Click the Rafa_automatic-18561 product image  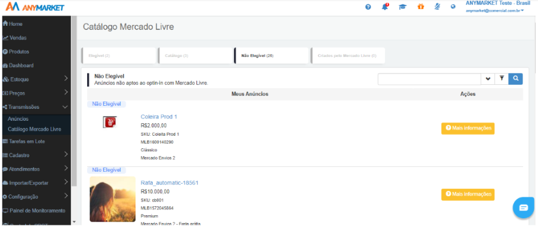coord(112,199)
